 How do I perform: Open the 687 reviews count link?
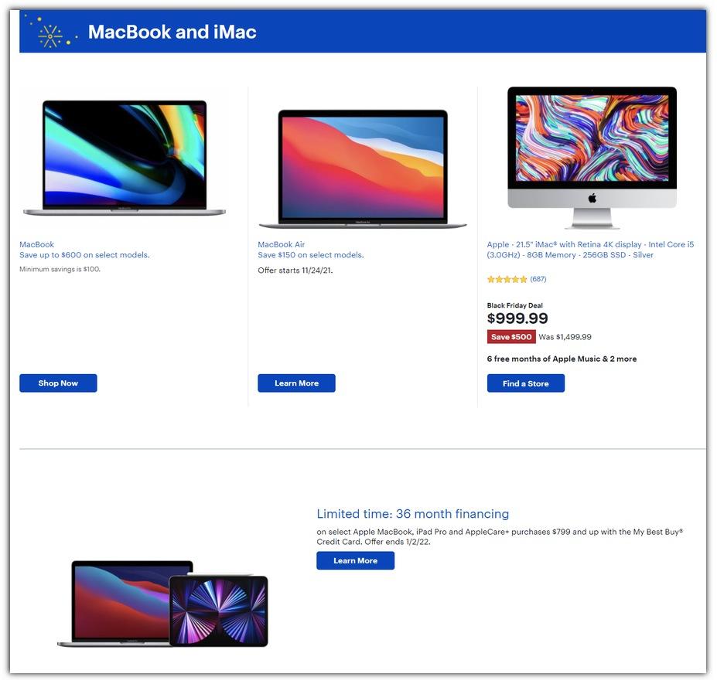(x=538, y=279)
